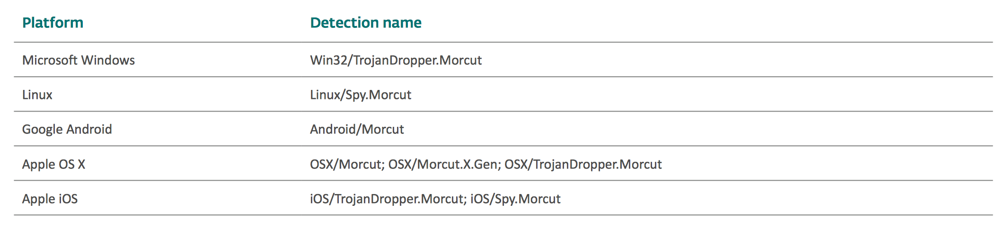
Task: Click the first OSX/Morcut detection entry
Action: pyautogui.click(x=346, y=164)
